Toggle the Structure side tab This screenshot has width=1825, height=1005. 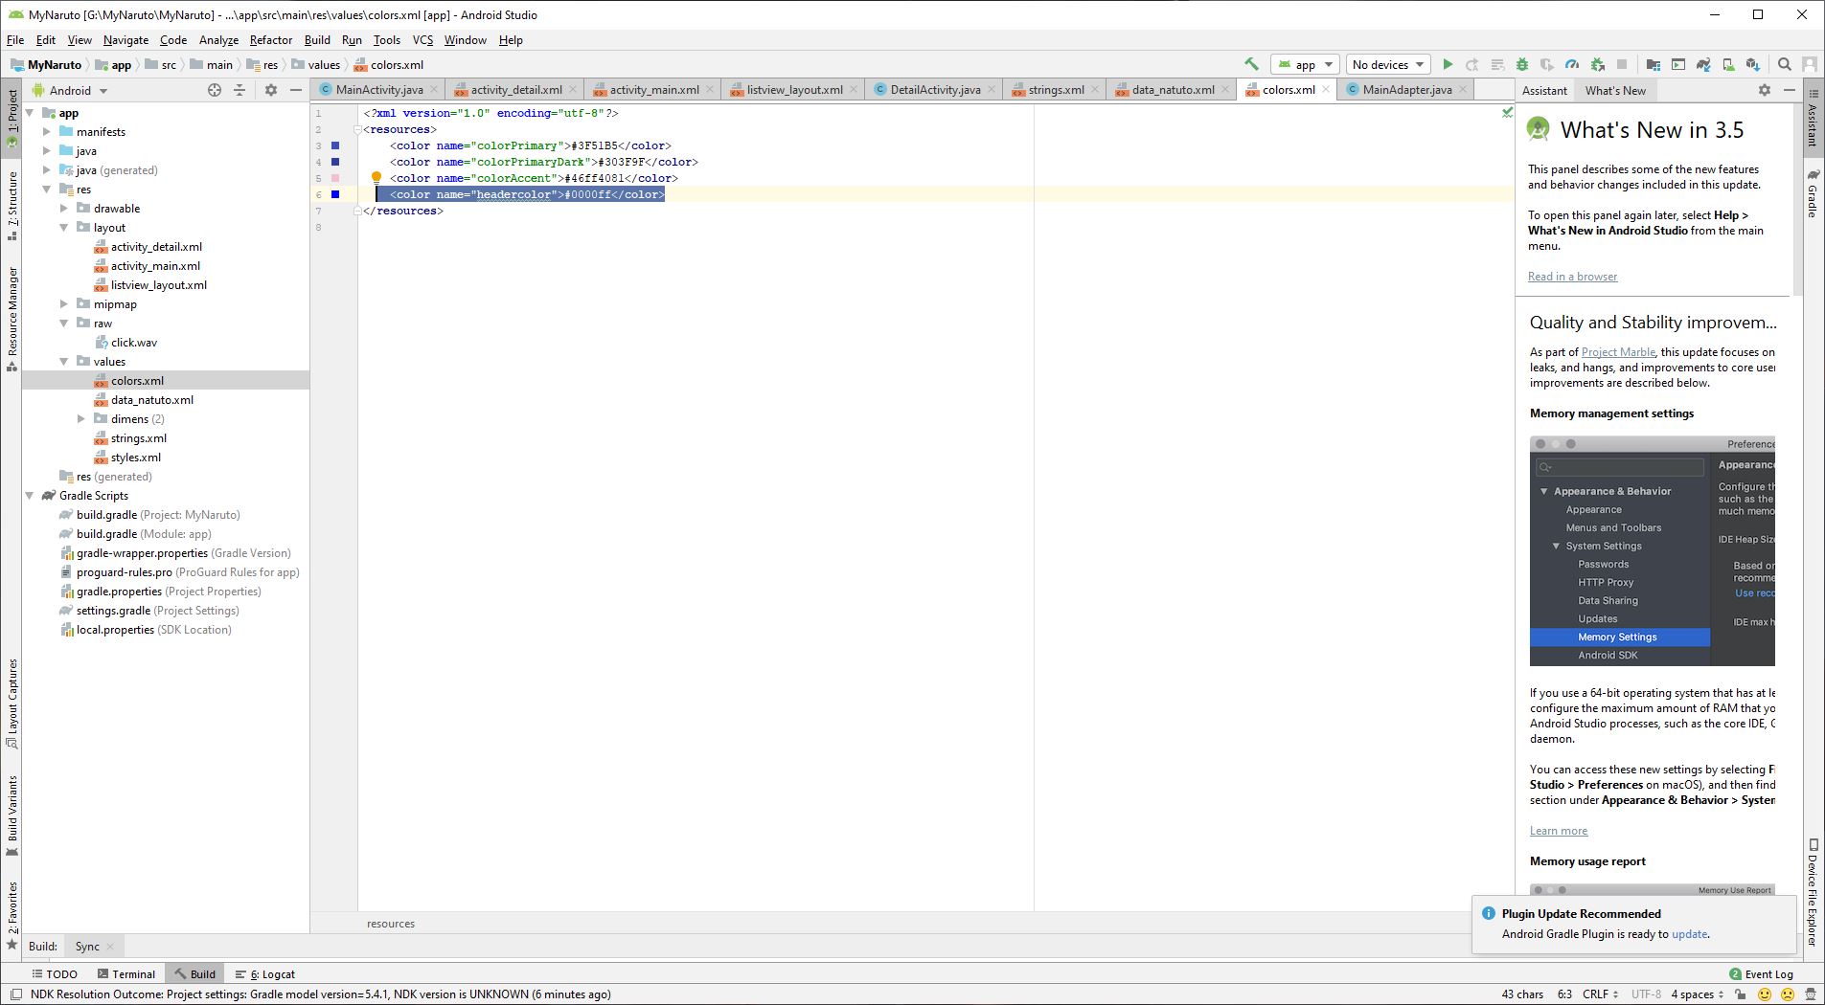[x=12, y=205]
